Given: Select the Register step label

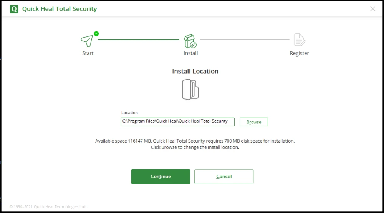Looking at the screenshot, I should click(299, 53).
